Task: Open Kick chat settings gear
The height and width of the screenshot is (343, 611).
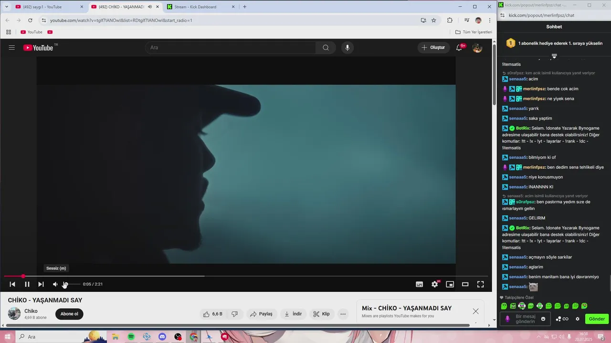Action: (578, 319)
